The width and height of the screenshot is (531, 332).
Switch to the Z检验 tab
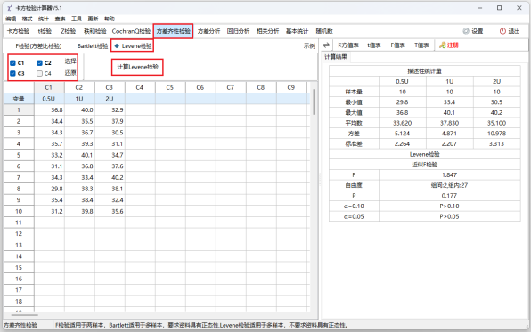(x=68, y=31)
